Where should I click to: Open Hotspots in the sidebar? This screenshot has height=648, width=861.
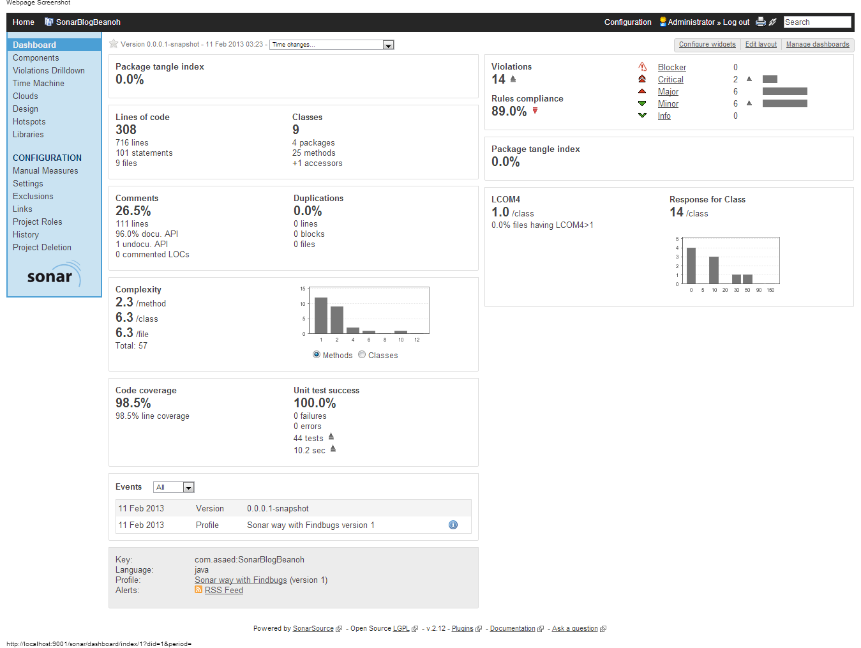(29, 121)
